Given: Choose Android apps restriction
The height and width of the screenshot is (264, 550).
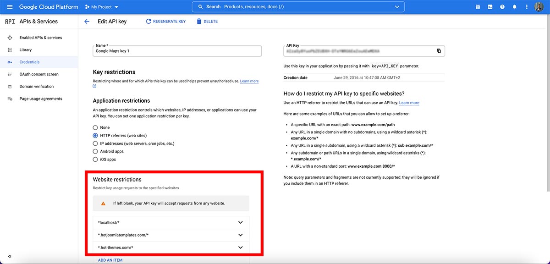Looking at the screenshot, I should (95, 151).
